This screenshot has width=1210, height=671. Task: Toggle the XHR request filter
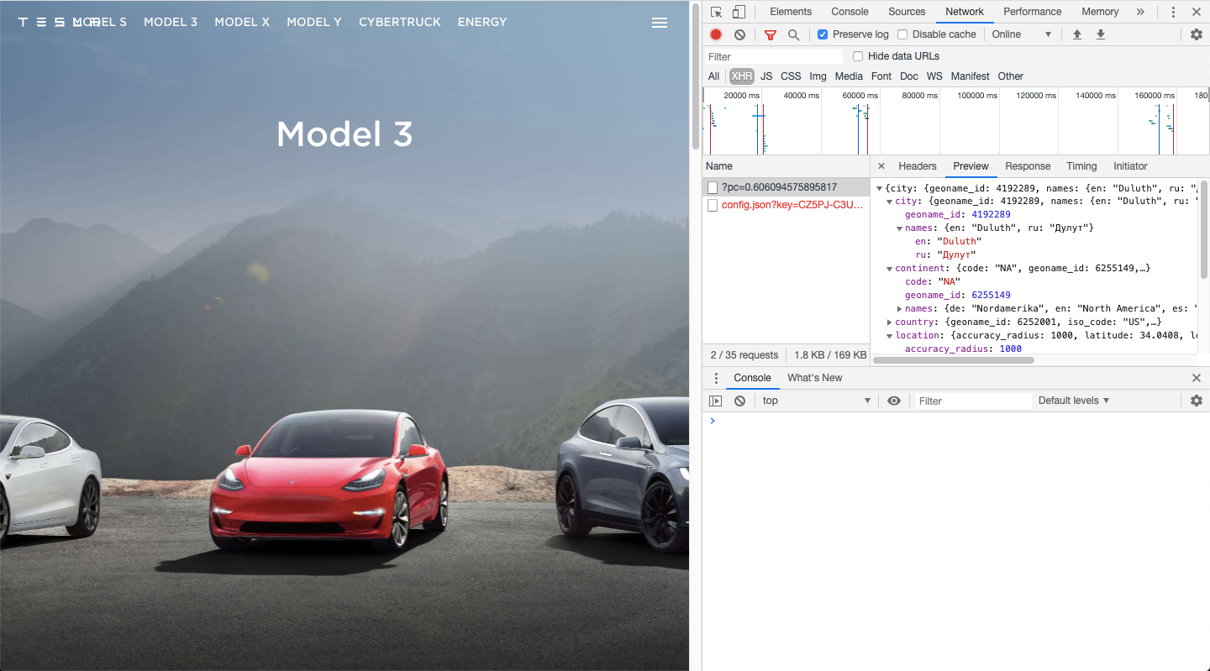tap(742, 76)
